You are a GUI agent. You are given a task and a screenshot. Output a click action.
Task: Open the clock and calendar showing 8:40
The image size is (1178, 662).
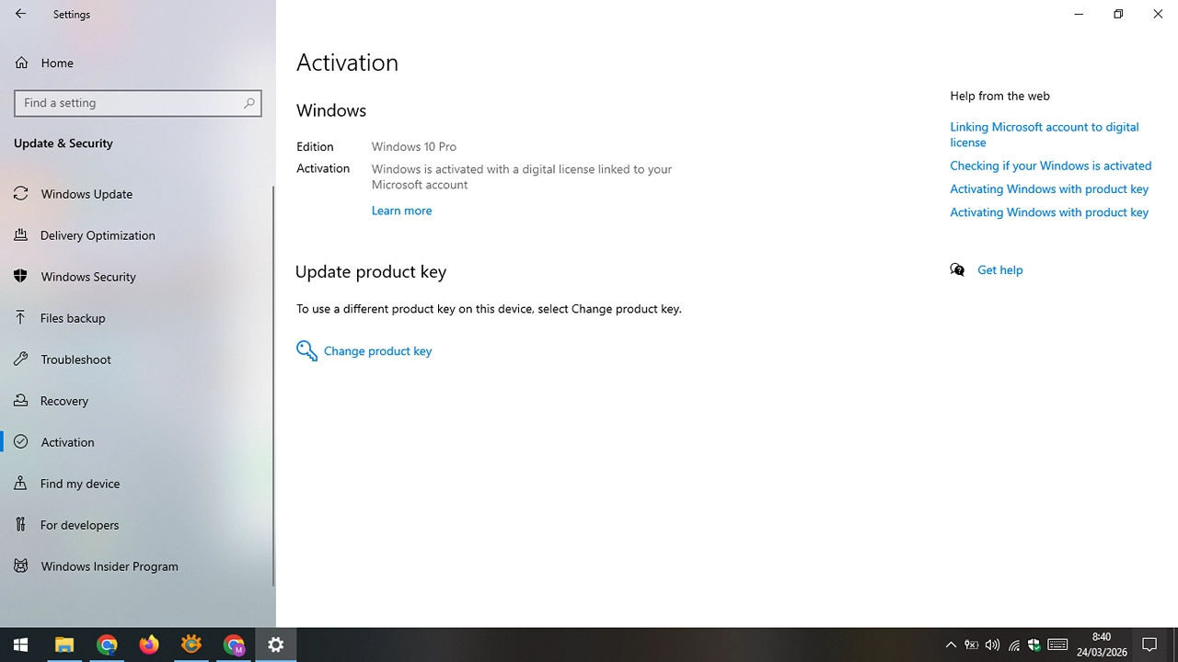(1102, 645)
